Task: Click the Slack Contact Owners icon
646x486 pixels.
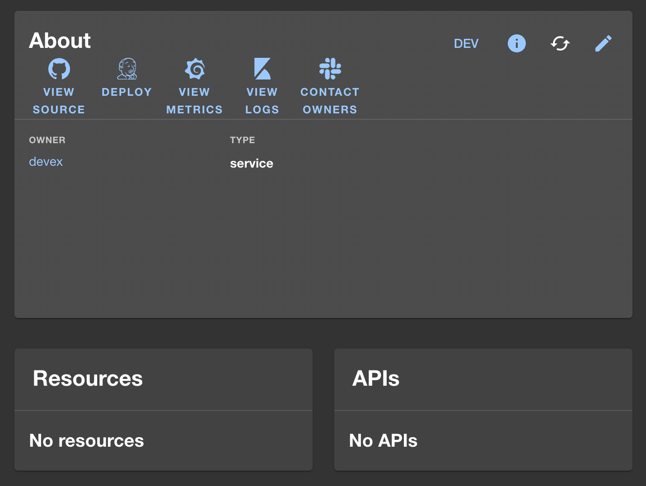Action: (x=330, y=69)
